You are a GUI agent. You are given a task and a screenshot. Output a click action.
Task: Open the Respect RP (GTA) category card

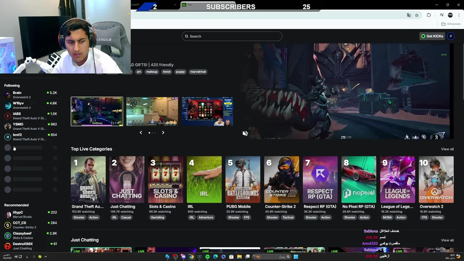click(320, 179)
